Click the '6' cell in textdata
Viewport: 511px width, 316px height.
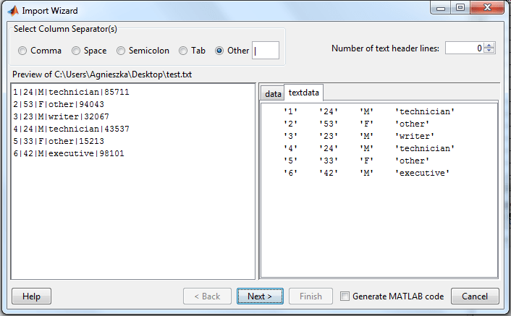[290, 173]
